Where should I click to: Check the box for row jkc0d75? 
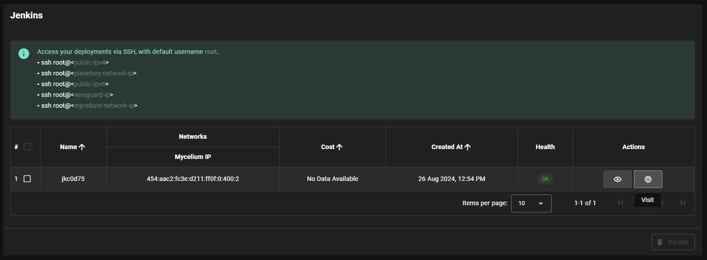pyautogui.click(x=27, y=179)
